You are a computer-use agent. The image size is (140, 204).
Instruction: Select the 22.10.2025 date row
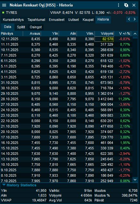click(66, 121)
